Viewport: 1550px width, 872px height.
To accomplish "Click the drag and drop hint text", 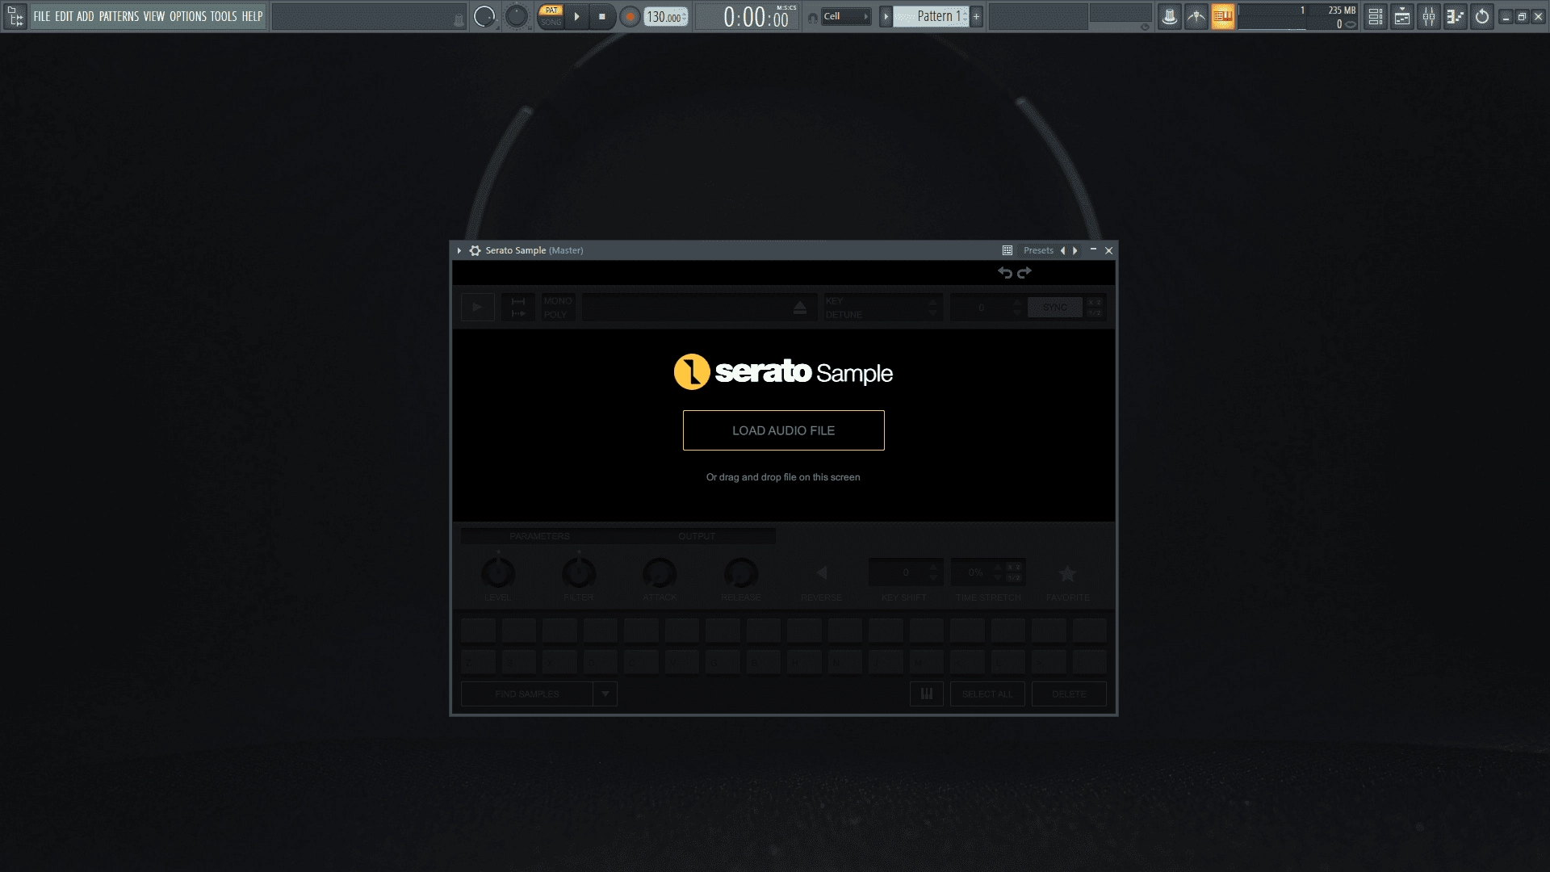I will point(783,477).
